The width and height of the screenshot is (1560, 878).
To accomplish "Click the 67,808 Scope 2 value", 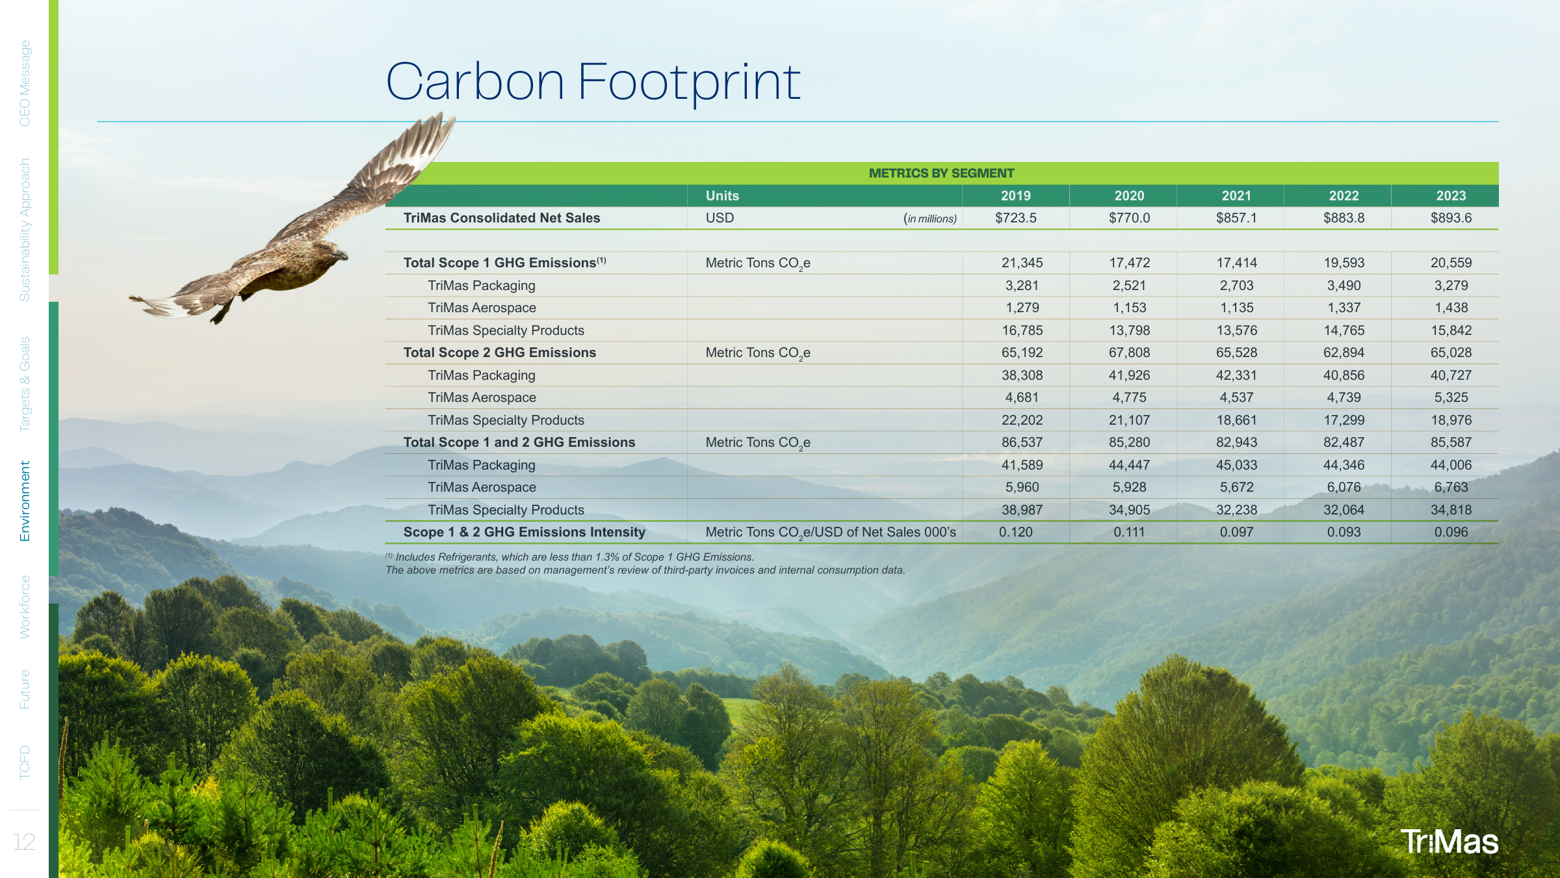I will coord(1129,353).
